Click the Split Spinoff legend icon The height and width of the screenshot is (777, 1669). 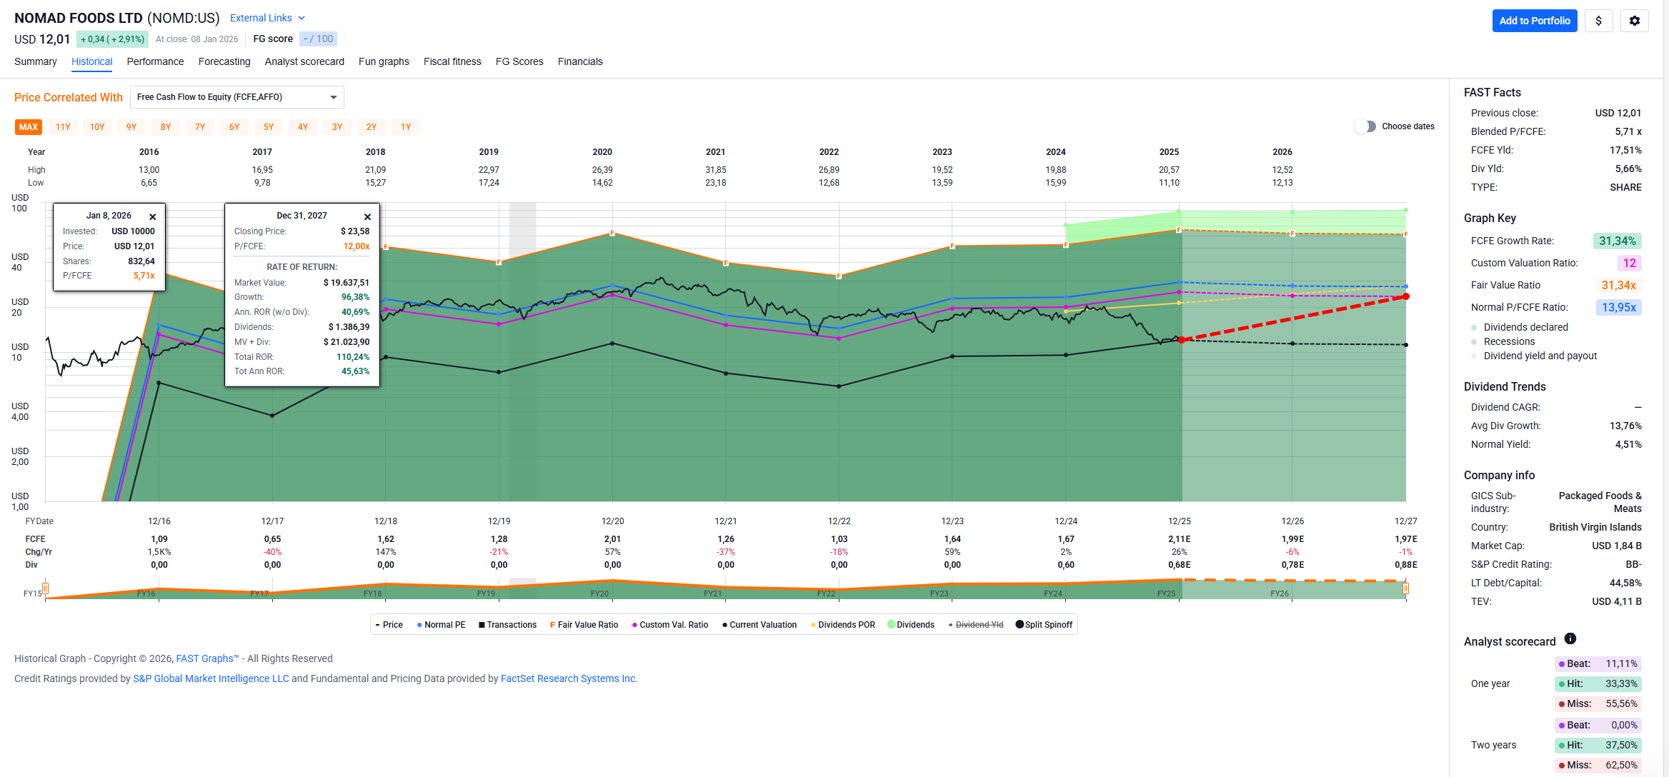click(x=1020, y=624)
